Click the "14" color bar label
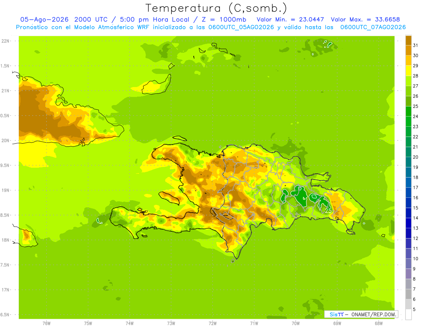 [x=415, y=218]
